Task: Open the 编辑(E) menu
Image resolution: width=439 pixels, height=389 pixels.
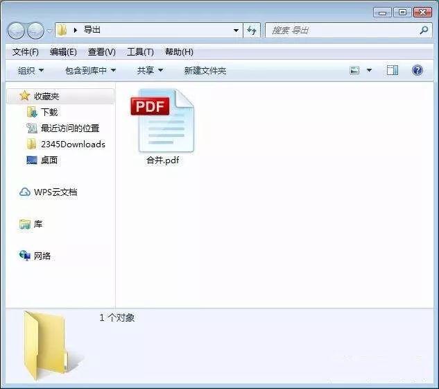Action: coord(63,52)
